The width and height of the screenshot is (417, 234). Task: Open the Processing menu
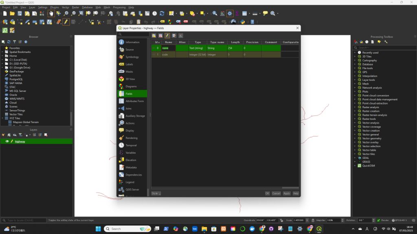[x=119, y=7]
